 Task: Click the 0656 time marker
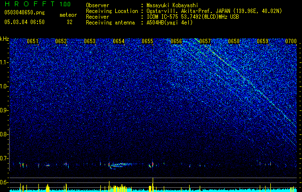(176, 41)
